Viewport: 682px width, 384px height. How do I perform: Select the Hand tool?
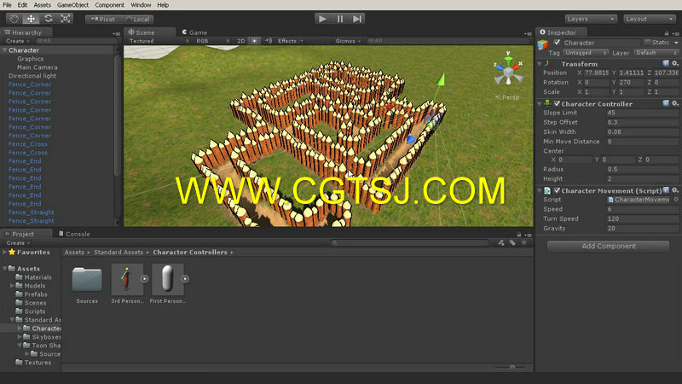14,19
